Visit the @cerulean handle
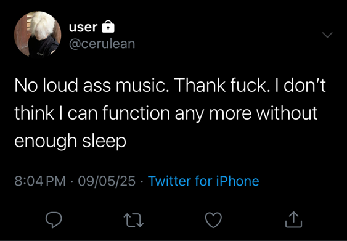This screenshot has width=347, height=241. (x=102, y=44)
